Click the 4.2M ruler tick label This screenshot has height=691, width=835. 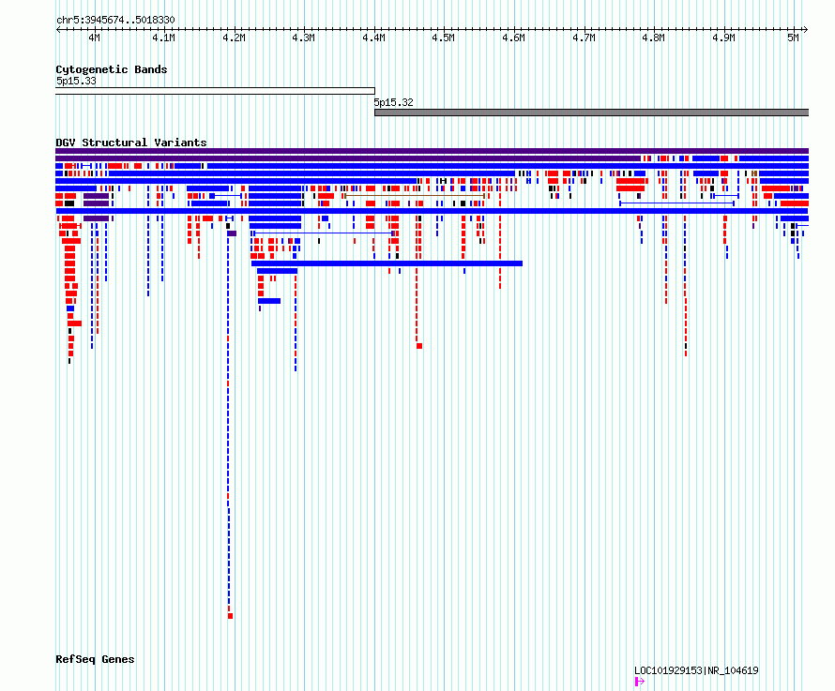pyautogui.click(x=234, y=38)
